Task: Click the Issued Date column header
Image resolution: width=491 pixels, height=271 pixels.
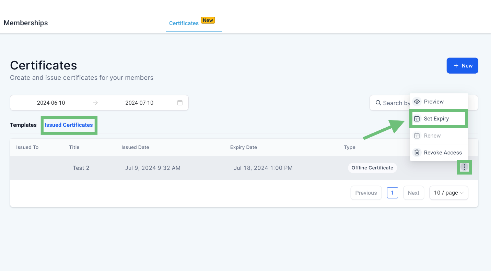Action: [135, 147]
